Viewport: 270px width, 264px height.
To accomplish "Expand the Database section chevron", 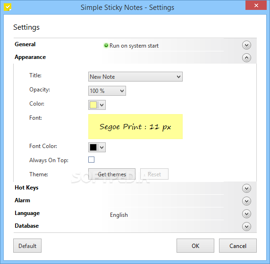I will click(x=246, y=226).
